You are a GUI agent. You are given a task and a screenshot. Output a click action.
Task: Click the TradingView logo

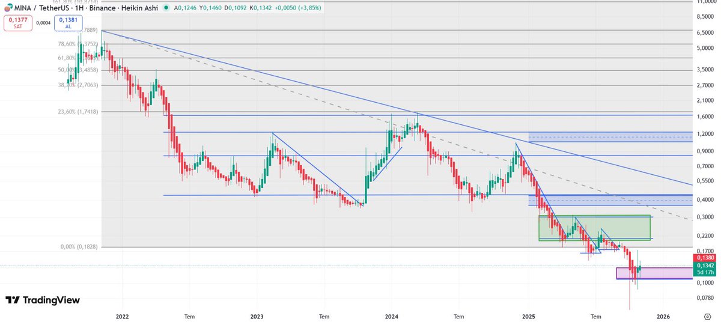tap(43, 300)
